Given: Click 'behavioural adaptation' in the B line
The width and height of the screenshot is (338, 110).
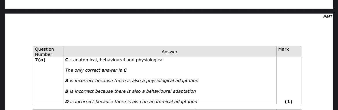Looking at the screenshot, I should [171, 91].
